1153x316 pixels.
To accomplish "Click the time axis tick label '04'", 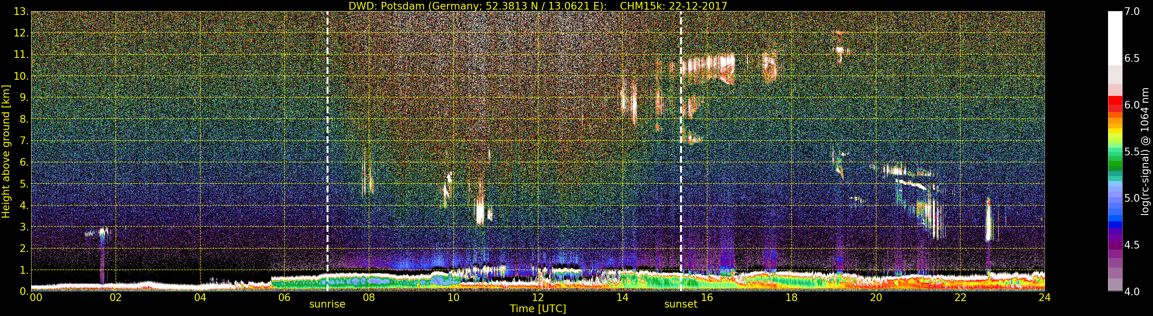I will pos(200,298).
